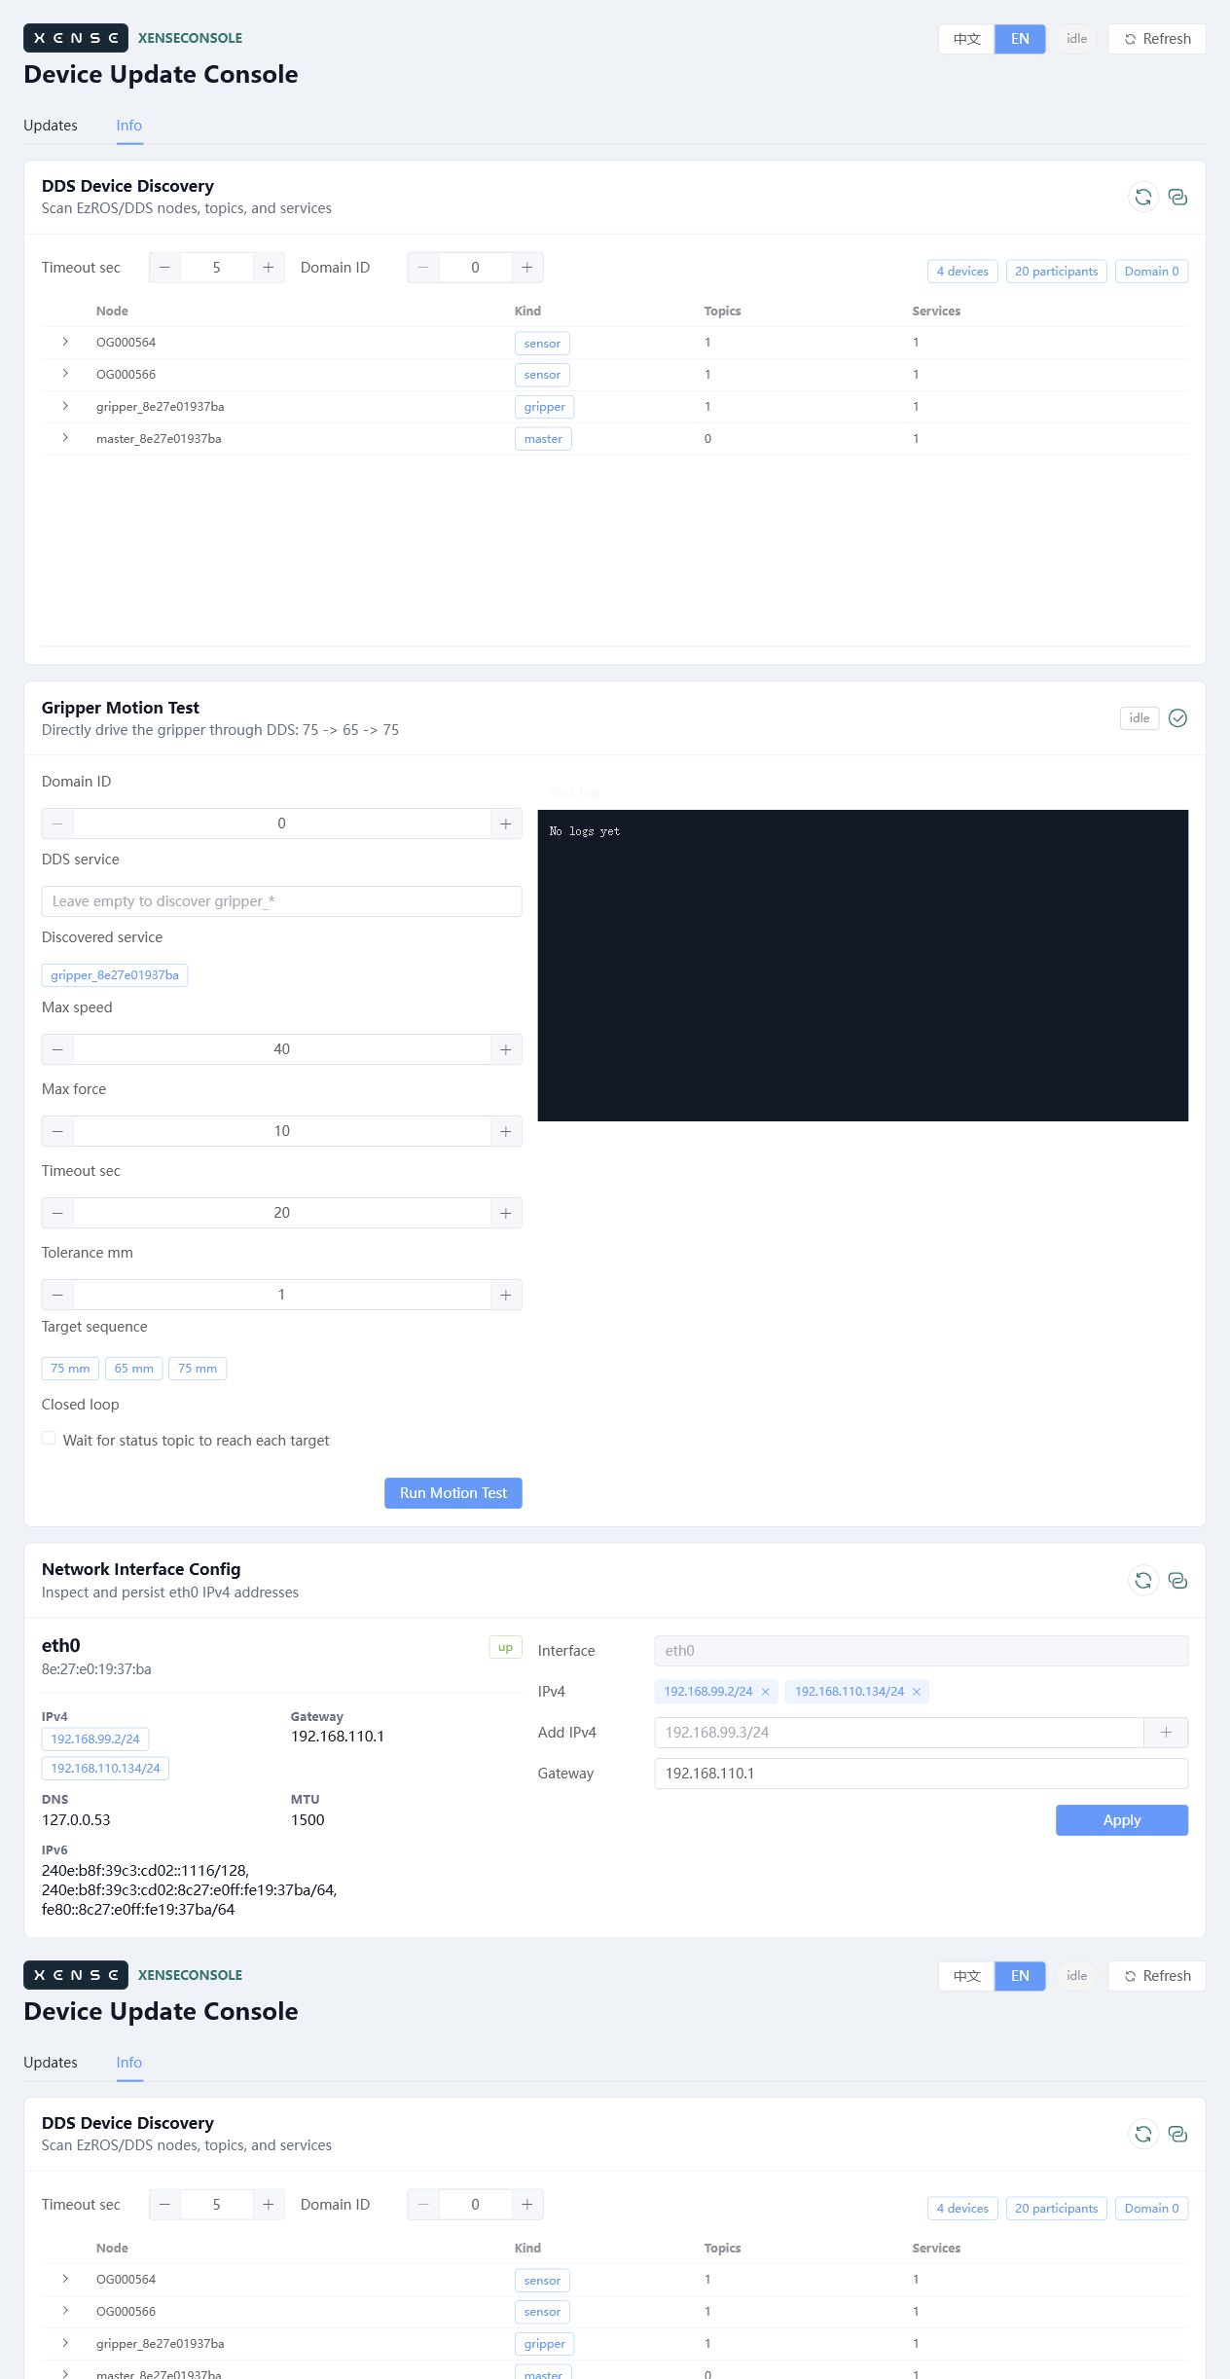Remove the 192.168.99.2/24 IPv4 tag

point(765,1692)
